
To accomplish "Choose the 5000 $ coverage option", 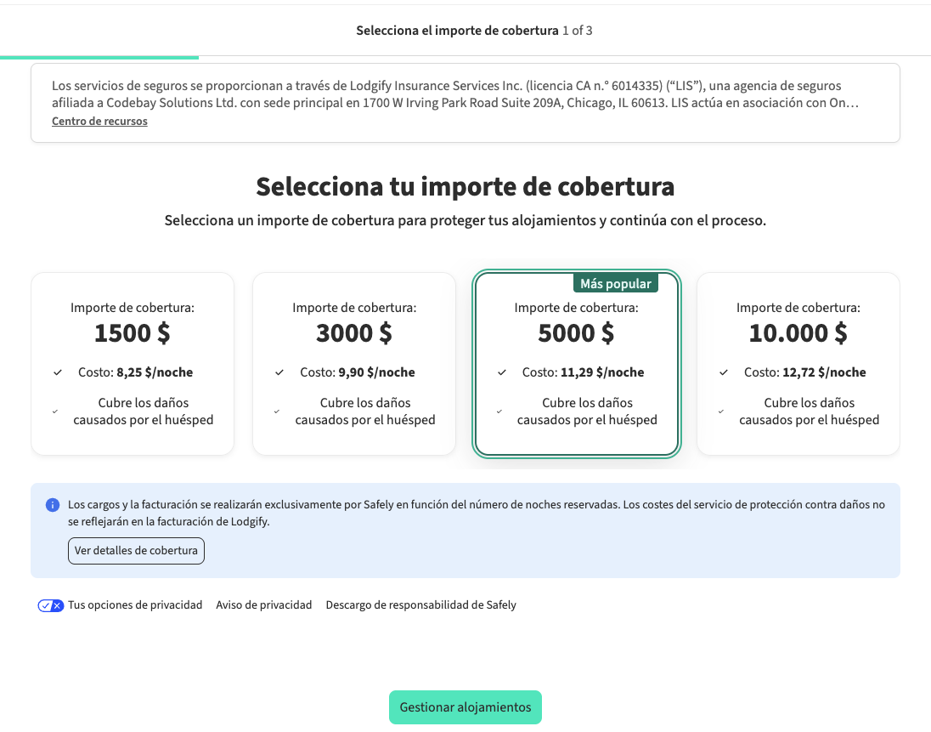I will 576,366.
